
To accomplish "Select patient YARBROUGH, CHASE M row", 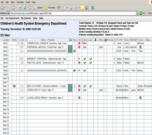I will point(47,43).
